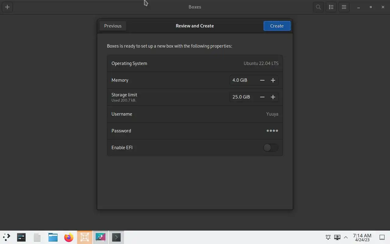This screenshot has height=244, width=390.
Task: Click the Yuuya username value
Action: (x=272, y=114)
